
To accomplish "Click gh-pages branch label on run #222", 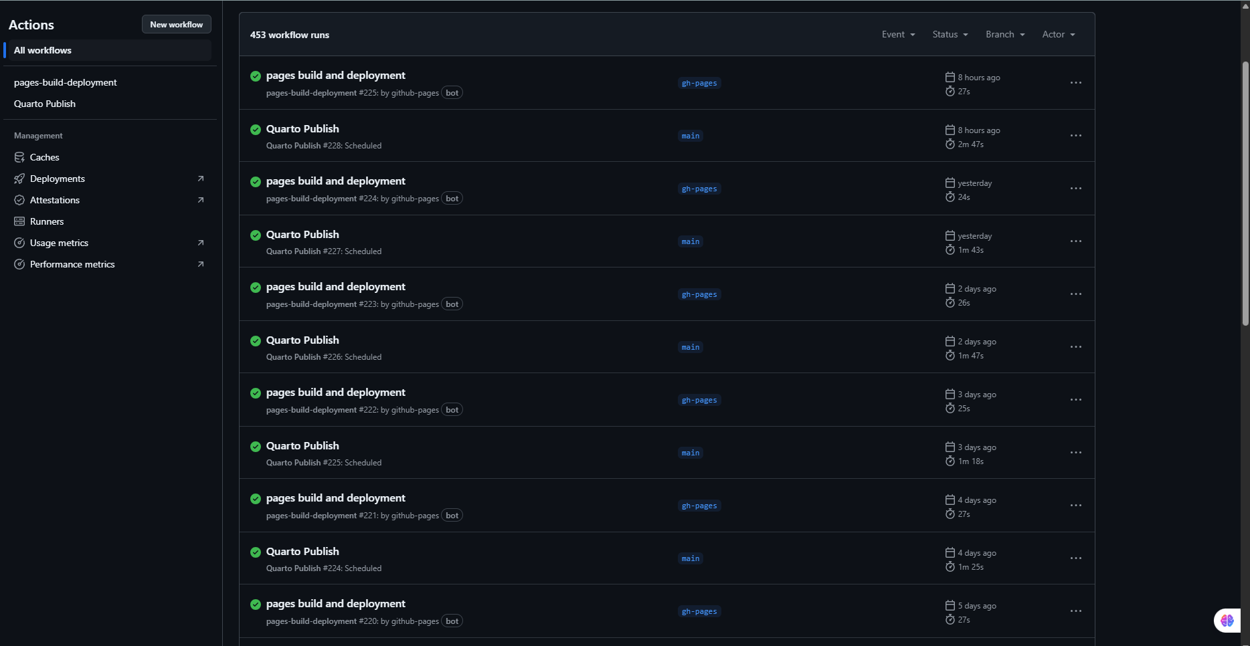I will [x=699, y=401].
